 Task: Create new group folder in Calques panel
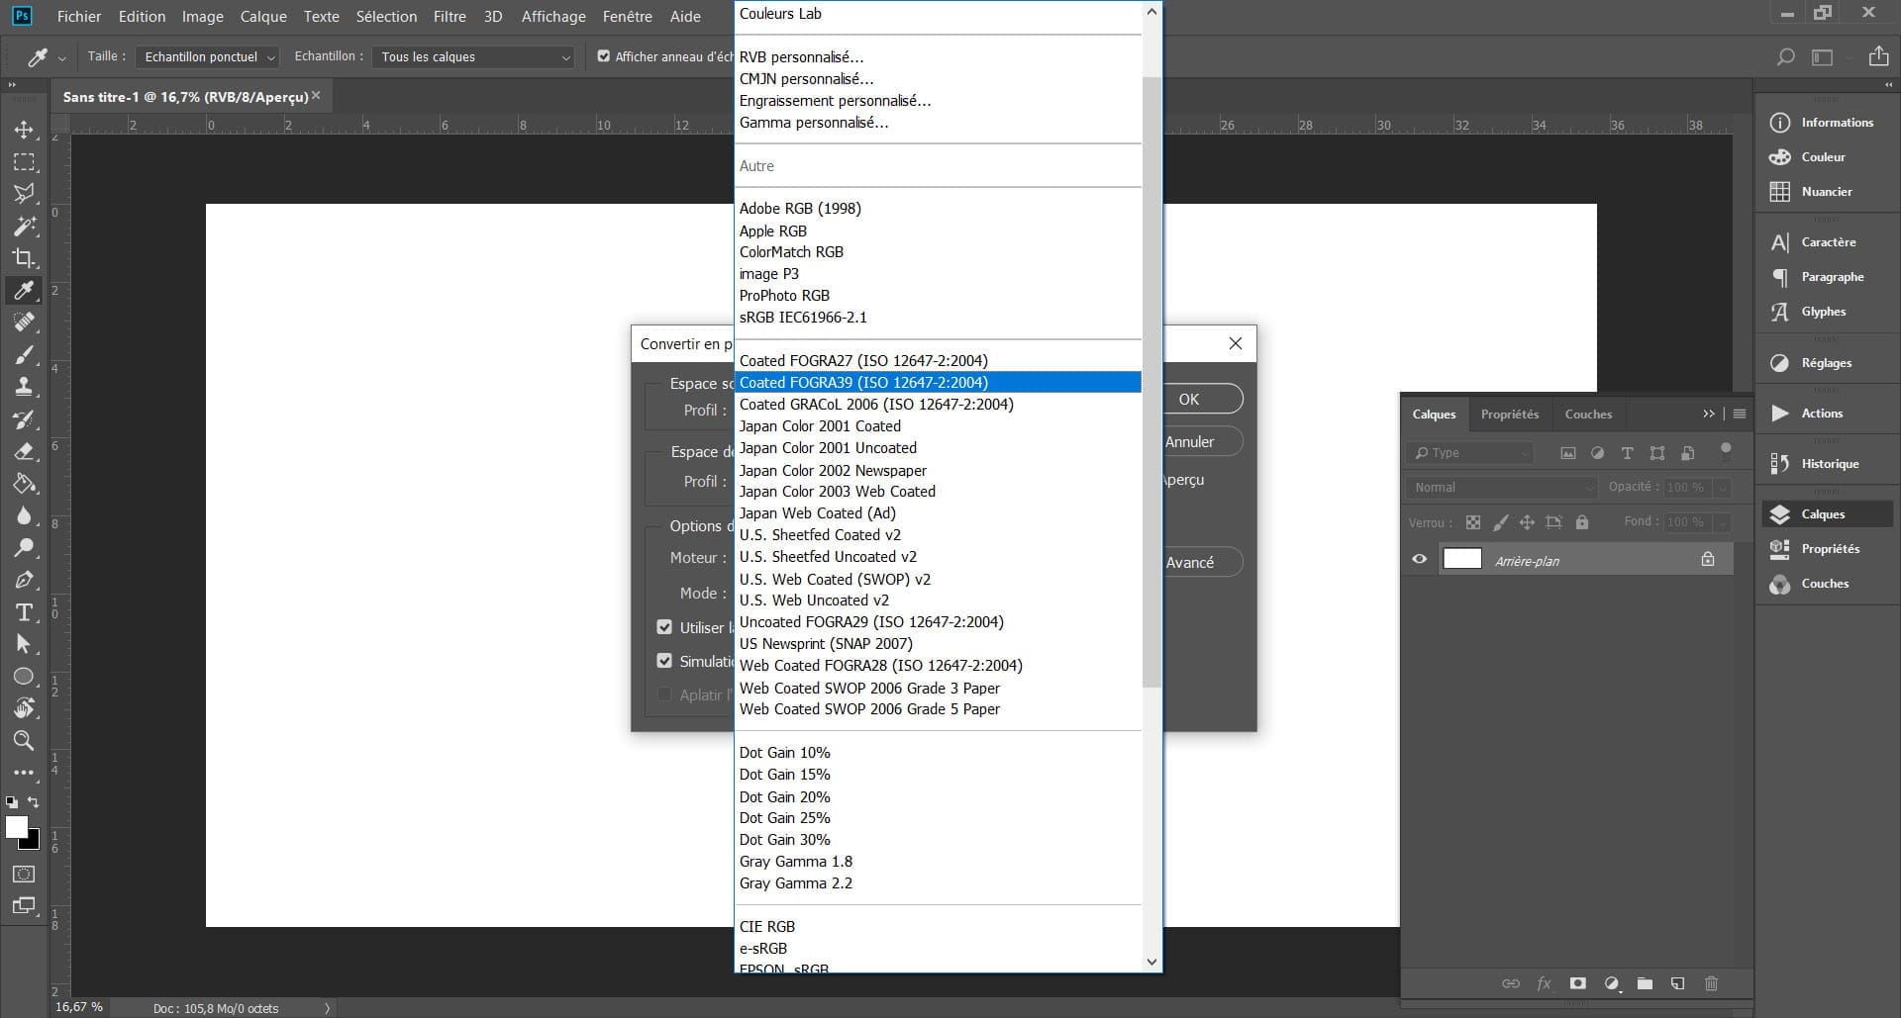[x=1645, y=983]
